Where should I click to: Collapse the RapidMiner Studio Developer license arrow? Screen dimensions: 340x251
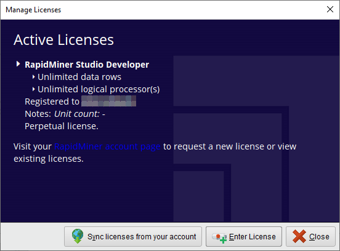(18, 64)
